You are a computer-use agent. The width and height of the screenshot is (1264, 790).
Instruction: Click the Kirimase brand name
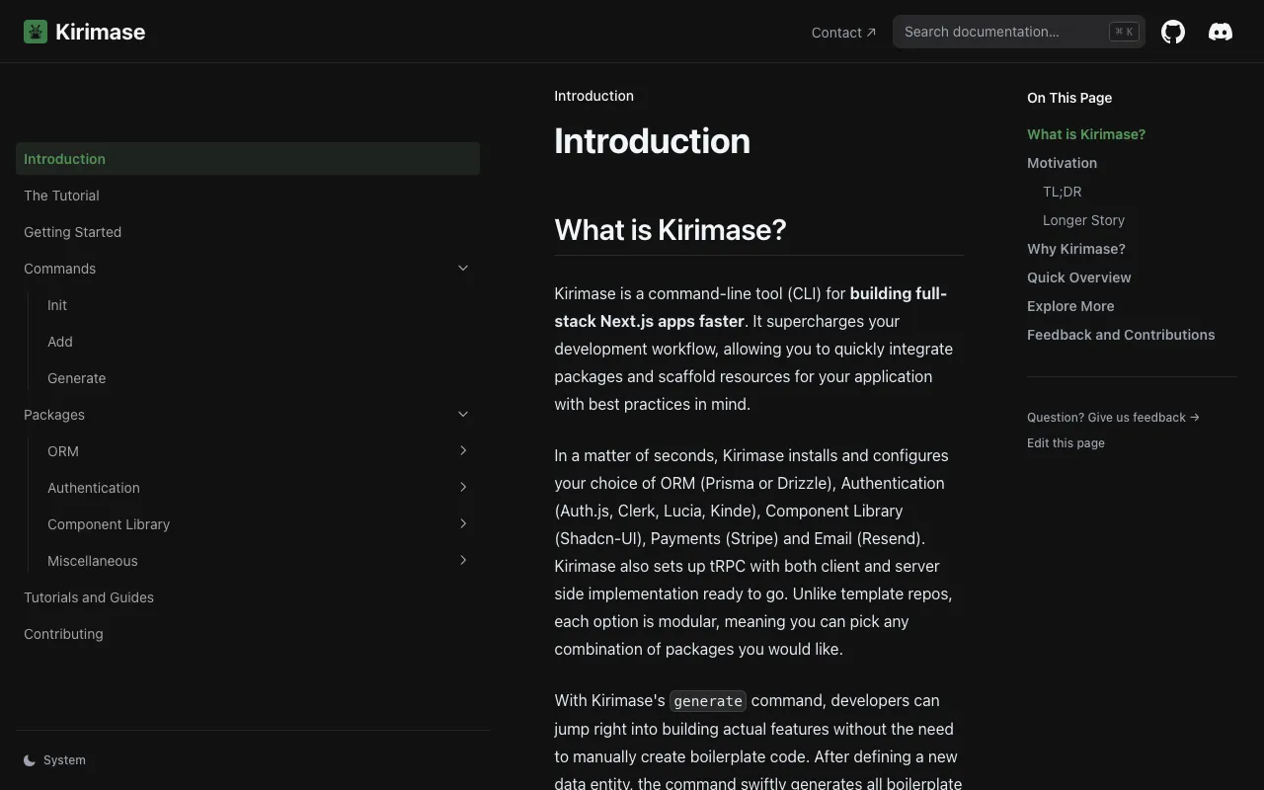[x=100, y=32]
